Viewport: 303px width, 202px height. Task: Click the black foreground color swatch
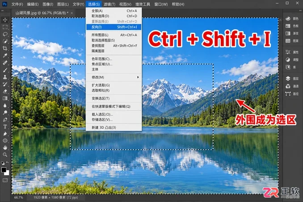(4, 170)
